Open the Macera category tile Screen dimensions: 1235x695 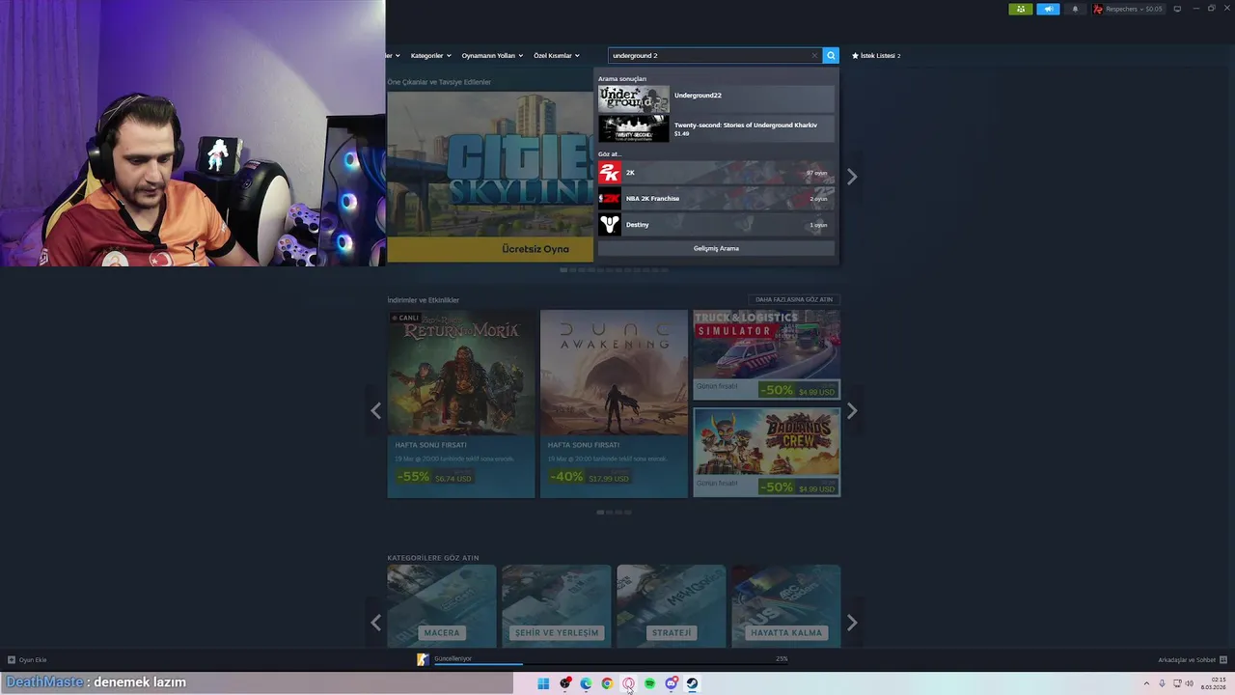tap(442, 606)
